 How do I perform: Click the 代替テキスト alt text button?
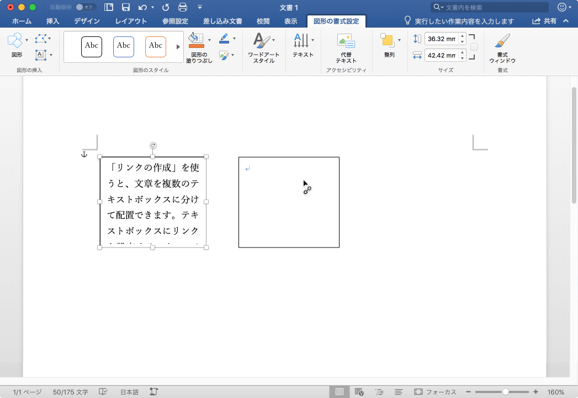346,48
